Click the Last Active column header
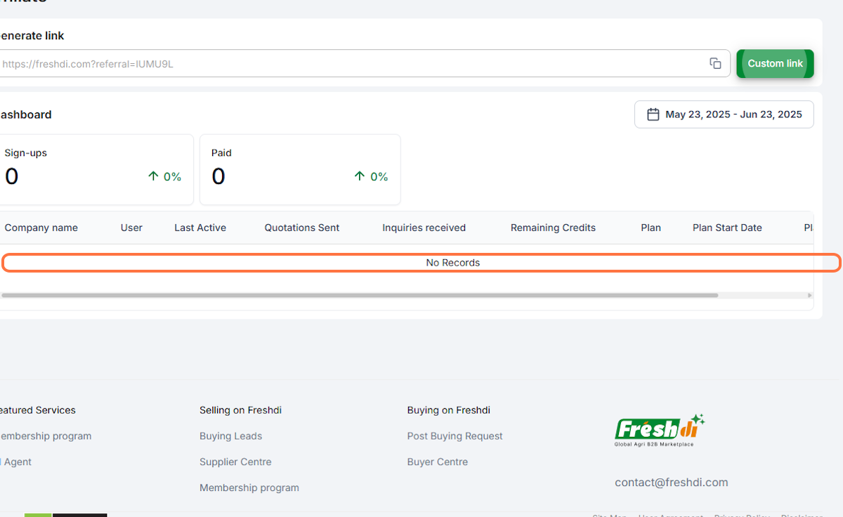 pos(200,228)
